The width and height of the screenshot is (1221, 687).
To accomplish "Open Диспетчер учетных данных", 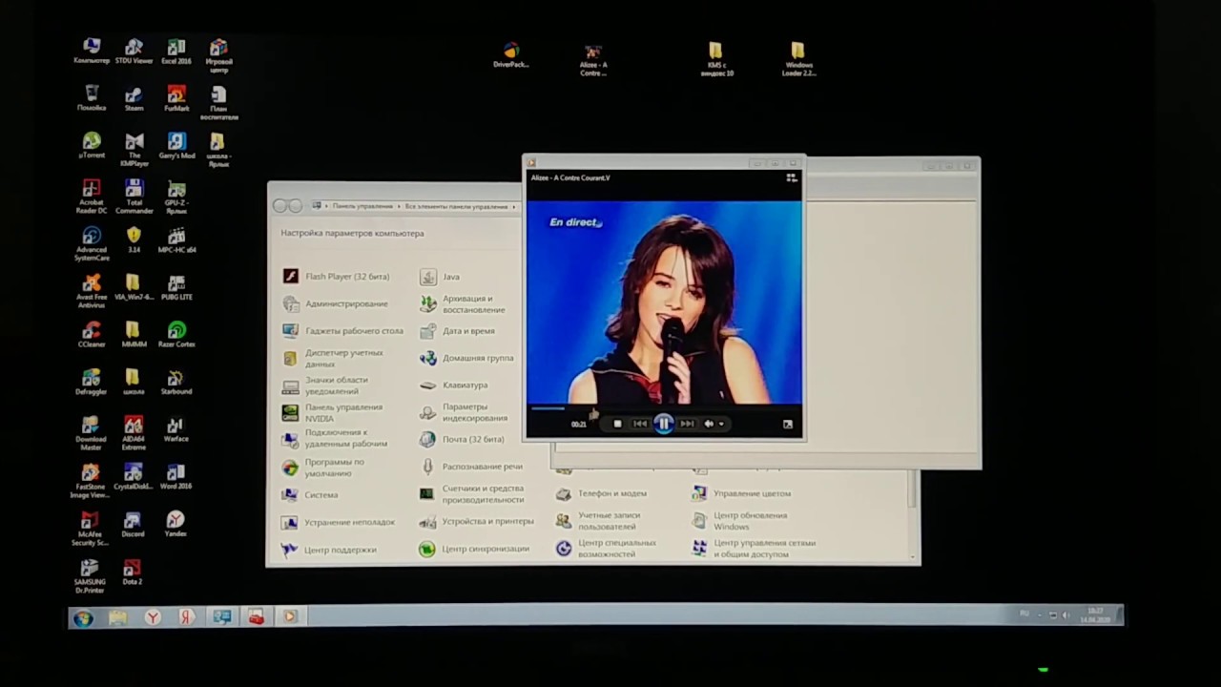I will pos(333,358).
